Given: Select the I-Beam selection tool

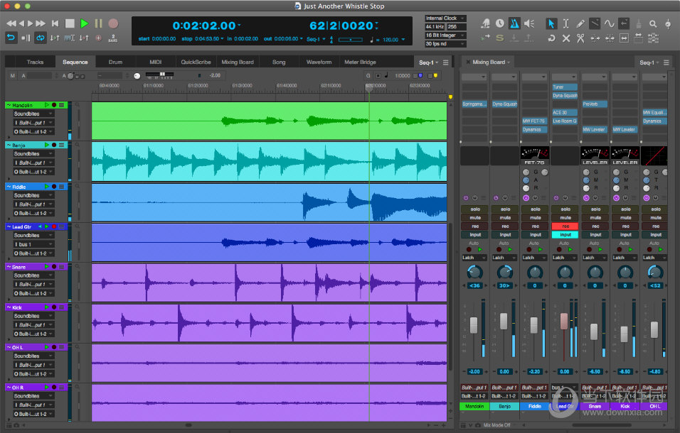Looking at the screenshot, I should 565,23.
